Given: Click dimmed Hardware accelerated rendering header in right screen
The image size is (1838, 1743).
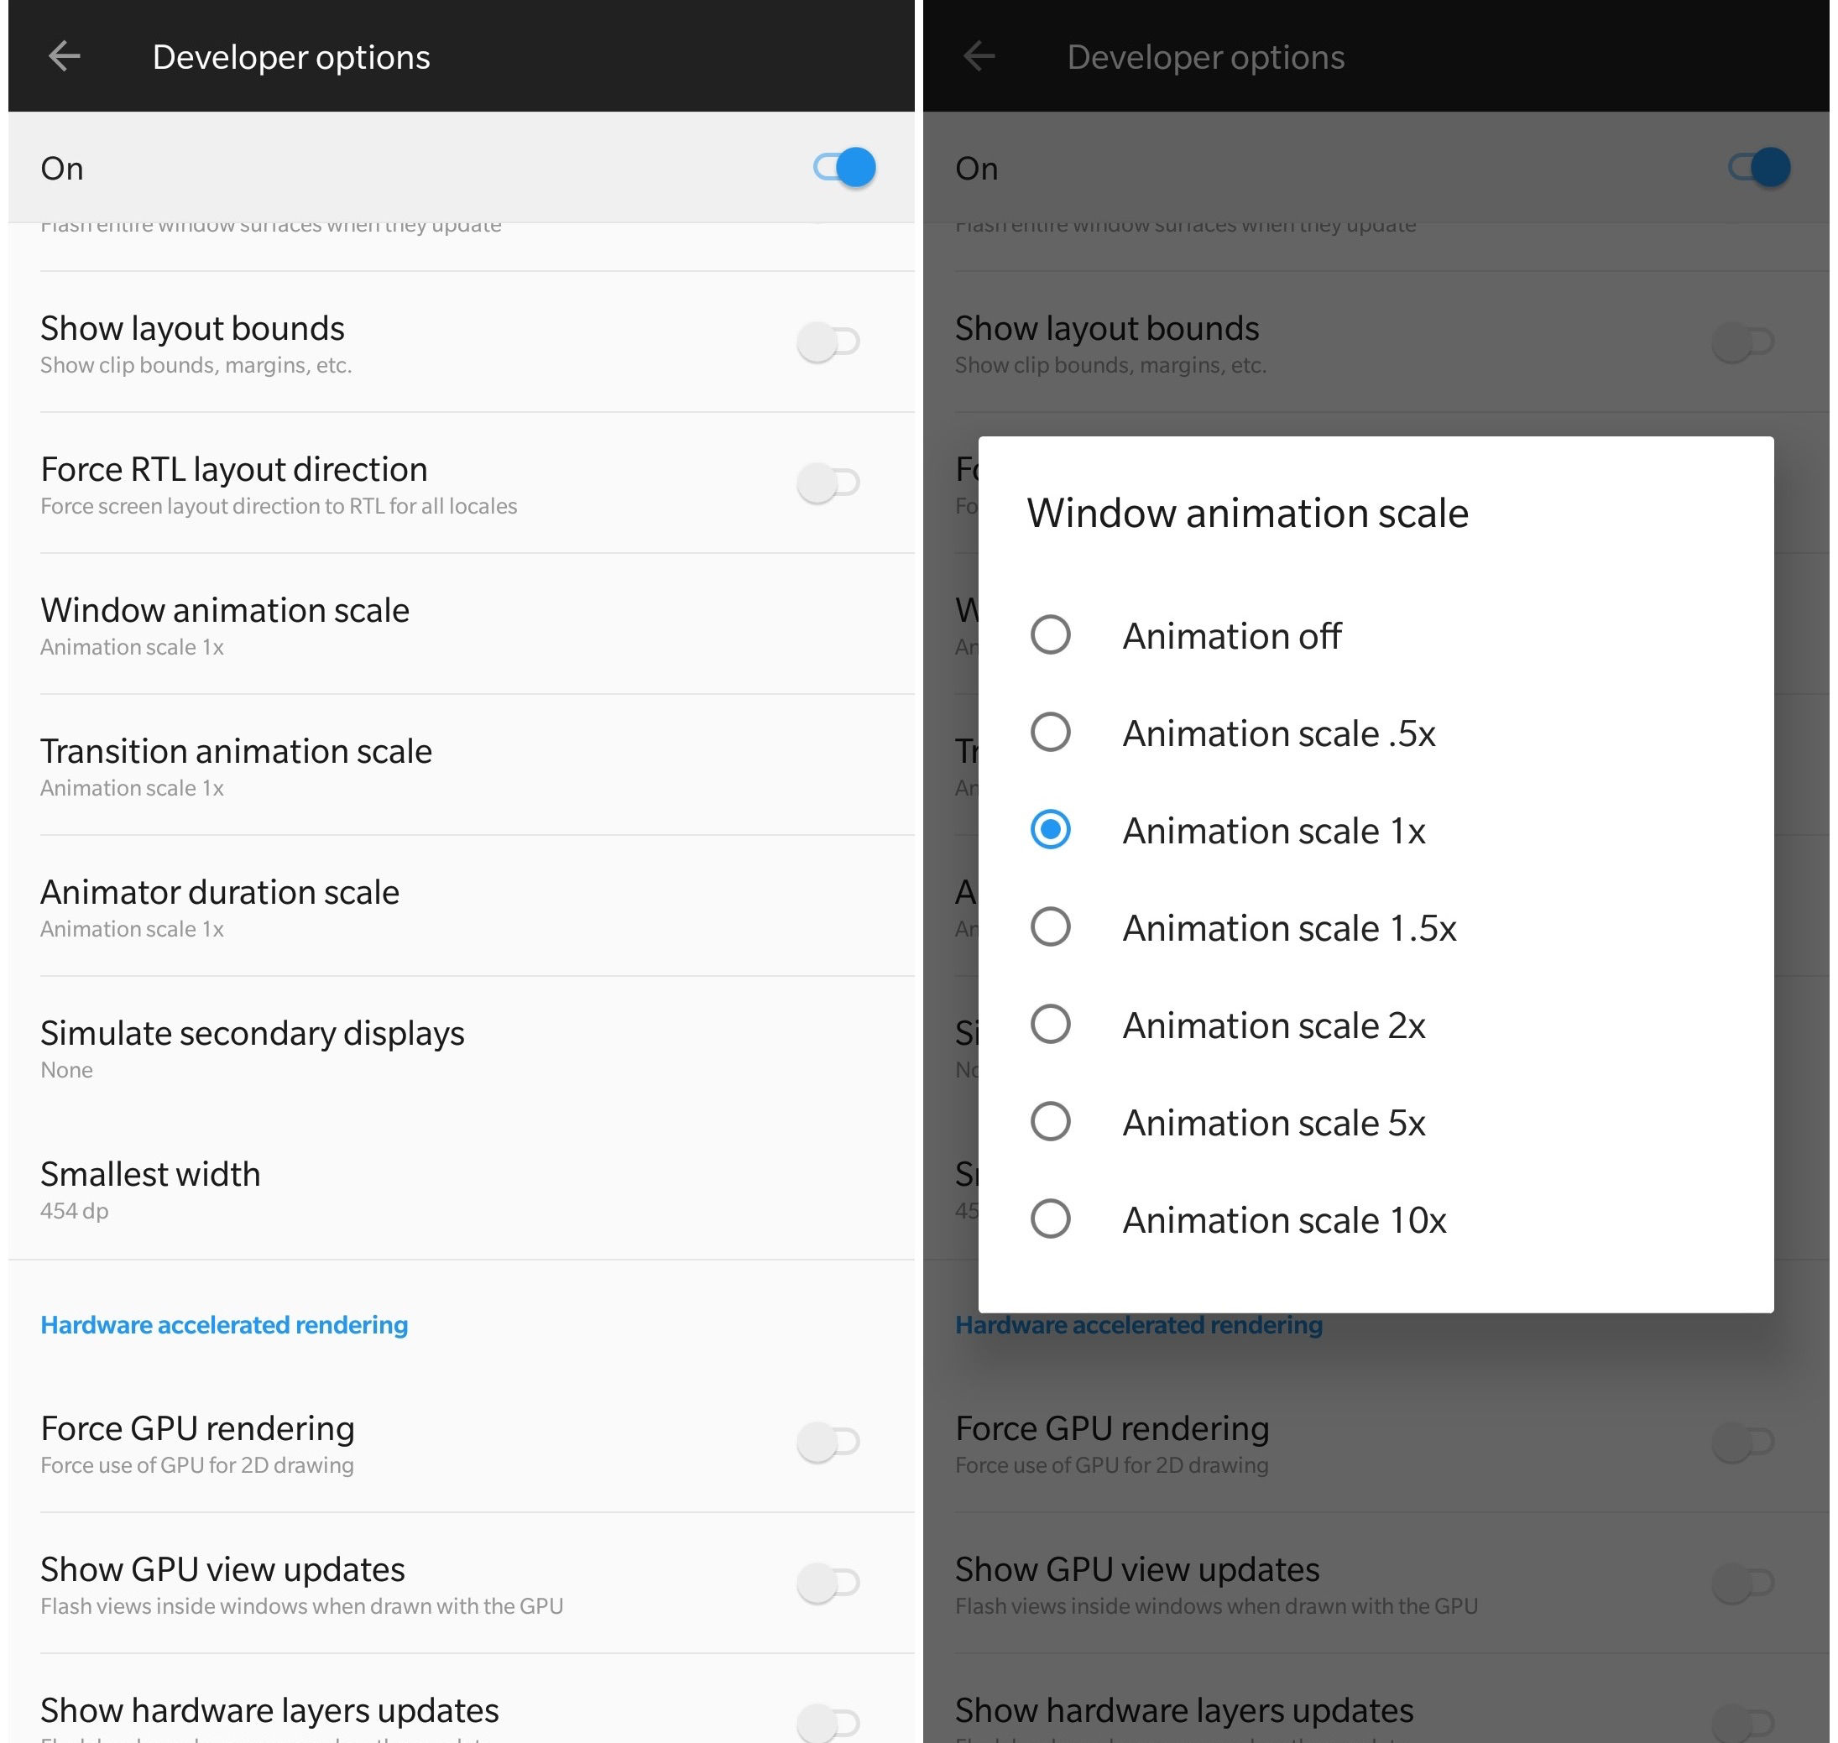Looking at the screenshot, I should pos(1138,1325).
